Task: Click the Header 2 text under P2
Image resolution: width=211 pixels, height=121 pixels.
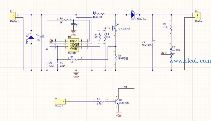Action: tap(199, 22)
